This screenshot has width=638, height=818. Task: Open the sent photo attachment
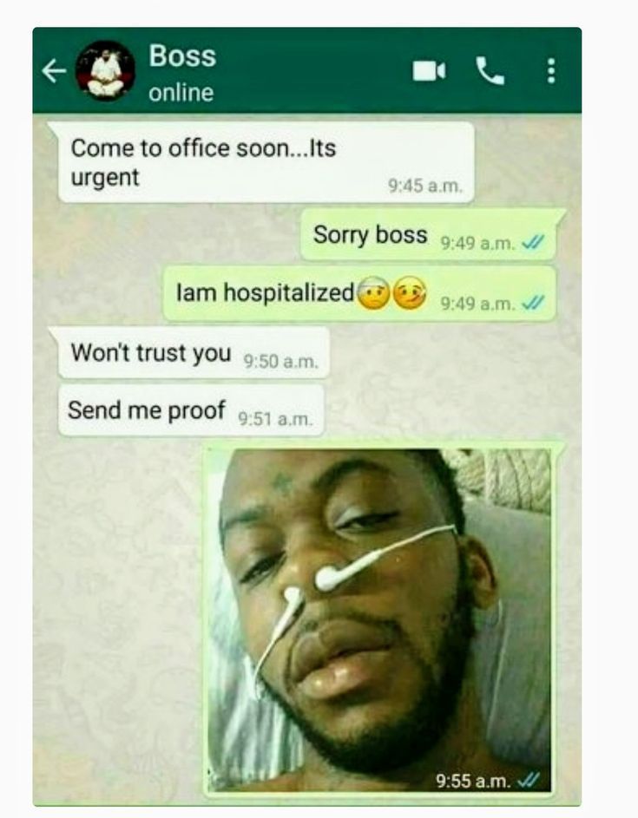[379, 619]
